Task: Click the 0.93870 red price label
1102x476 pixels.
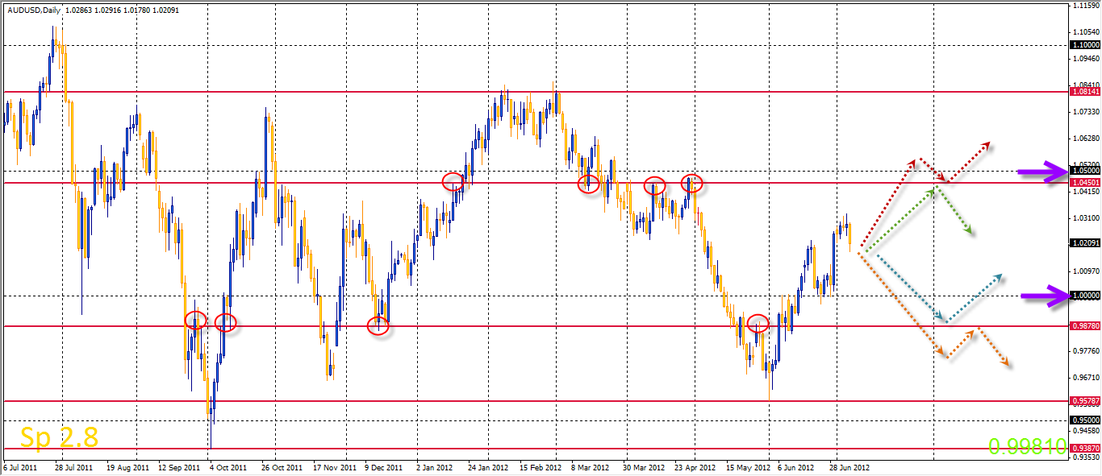Action: (x=1084, y=448)
